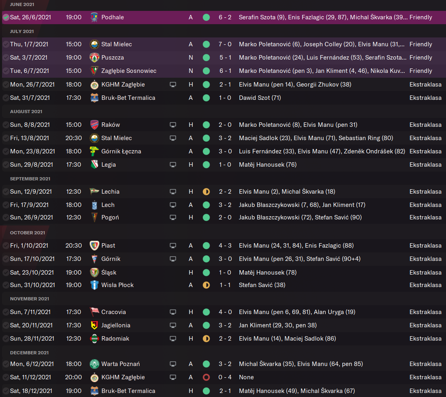Click scorers 'Stefan Savić (38)'
Screen dimensions: 446x397
point(262,285)
